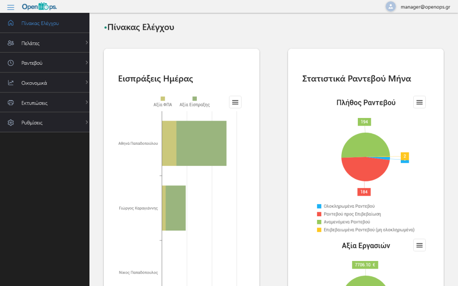Image resolution: width=458 pixels, height=286 pixels.
Task: Toggle Ραντεβού προς Επιβεβαίωση legend entry
Action: pos(349,214)
